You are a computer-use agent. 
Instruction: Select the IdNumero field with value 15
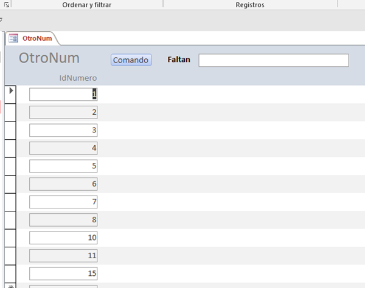click(63, 273)
